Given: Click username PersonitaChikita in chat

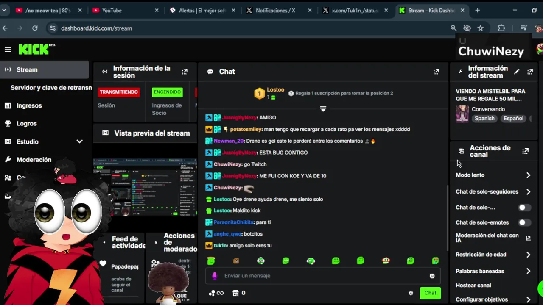Looking at the screenshot, I should click(233, 222).
